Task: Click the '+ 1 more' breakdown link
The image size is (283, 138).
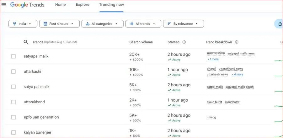Action: [213, 59]
